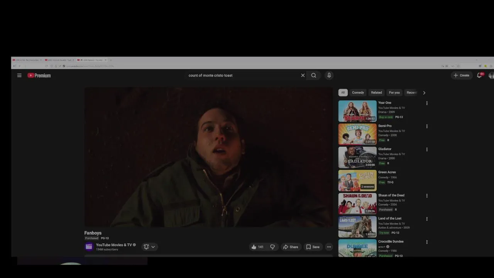
Task: Open Crocodile Dundee thumbnail
Action: pyautogui.click(x=357, y=248)
